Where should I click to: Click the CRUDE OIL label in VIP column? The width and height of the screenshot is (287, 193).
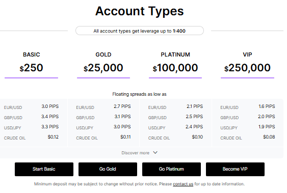231,138
